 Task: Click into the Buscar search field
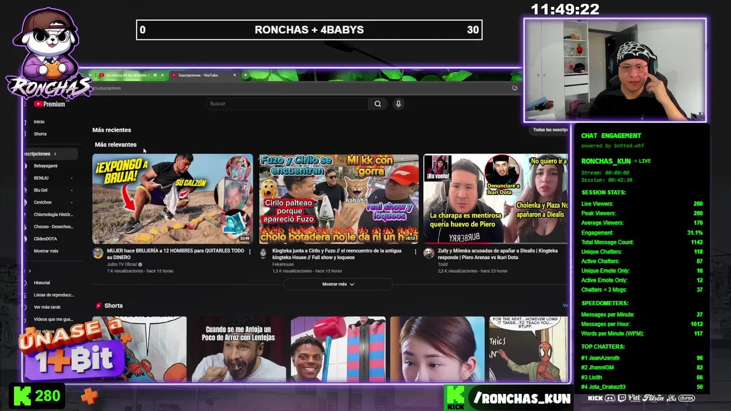point(287,104)
